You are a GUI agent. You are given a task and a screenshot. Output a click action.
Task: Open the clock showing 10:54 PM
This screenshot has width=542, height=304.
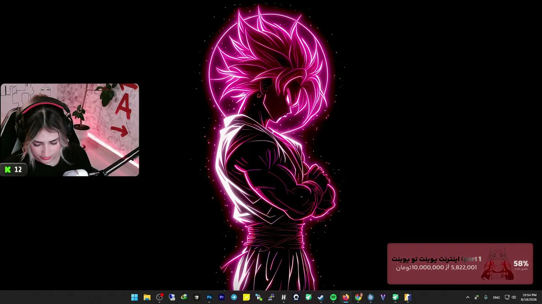pyautogui.click(x=529, y=297)
